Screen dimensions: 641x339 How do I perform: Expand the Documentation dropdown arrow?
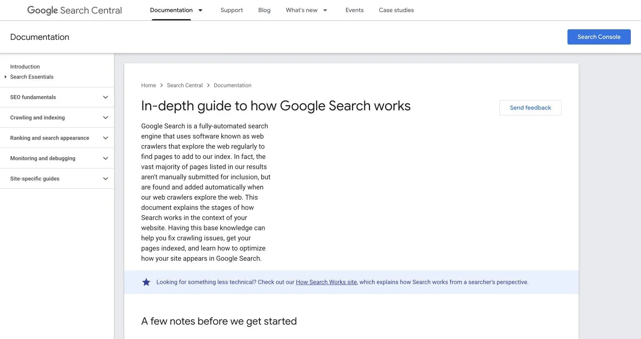(201, 10)
